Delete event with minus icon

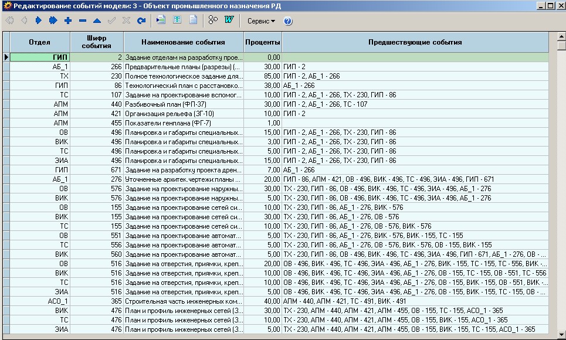tap(83, 21)
